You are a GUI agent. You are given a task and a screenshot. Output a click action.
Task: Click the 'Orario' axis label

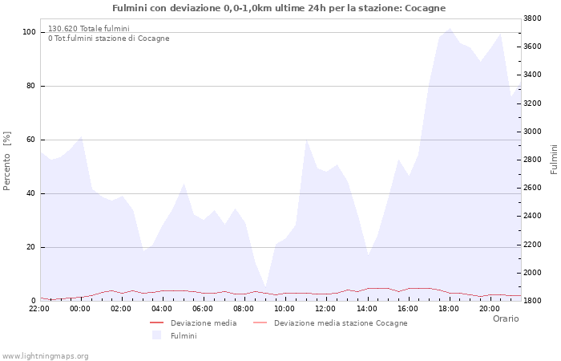pos(506,318)
